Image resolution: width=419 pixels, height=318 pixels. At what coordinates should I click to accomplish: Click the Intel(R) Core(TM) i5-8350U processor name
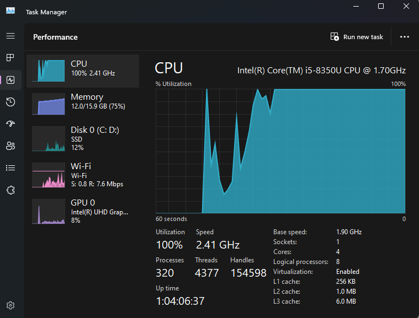click(321, 71)
